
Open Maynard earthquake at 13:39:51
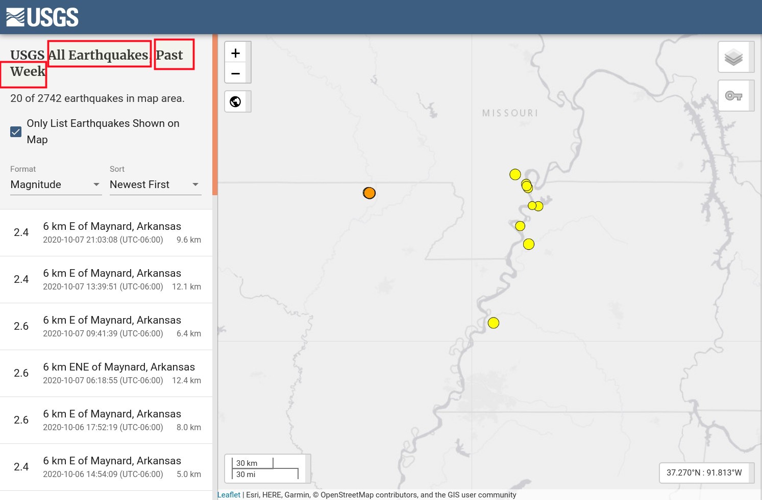pyautogui.click(x=106, y=279)
